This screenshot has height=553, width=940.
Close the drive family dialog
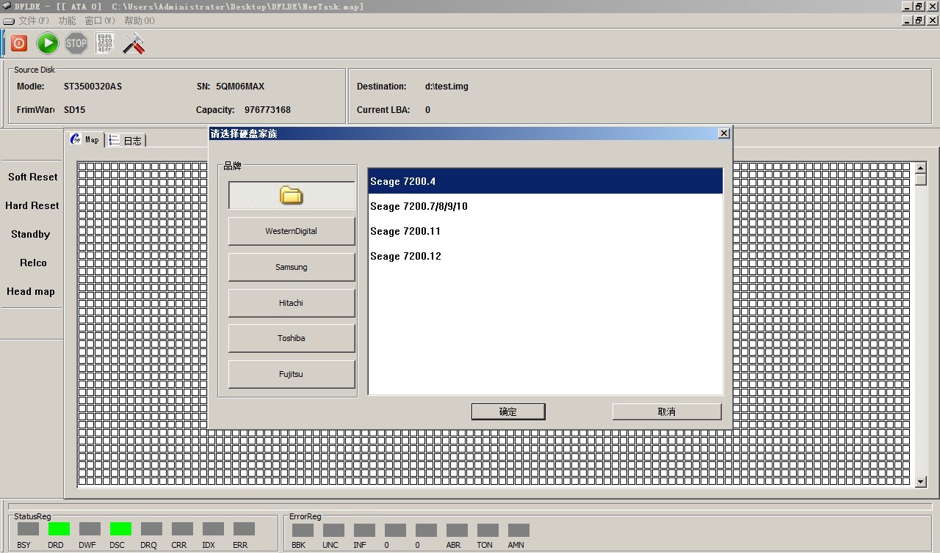coord(724,133)
